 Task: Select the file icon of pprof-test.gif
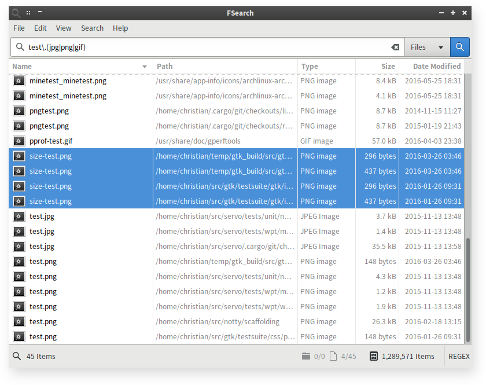coord(19,141)
